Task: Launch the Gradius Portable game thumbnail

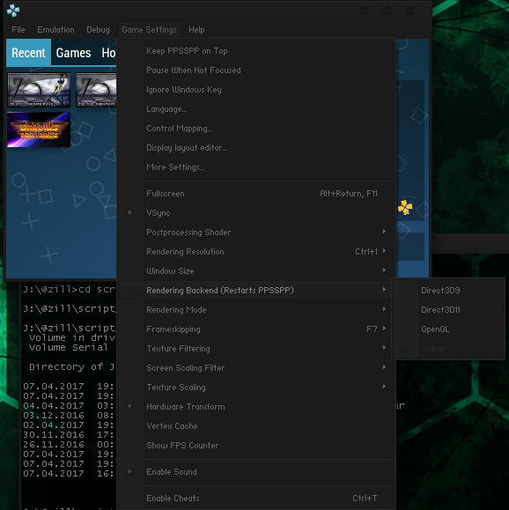Action: 39,129
